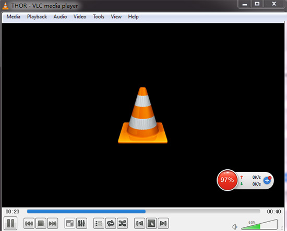Pause playback with the pause button
The width and height of the screenshot is (287, 231).
tap(10, 223)
